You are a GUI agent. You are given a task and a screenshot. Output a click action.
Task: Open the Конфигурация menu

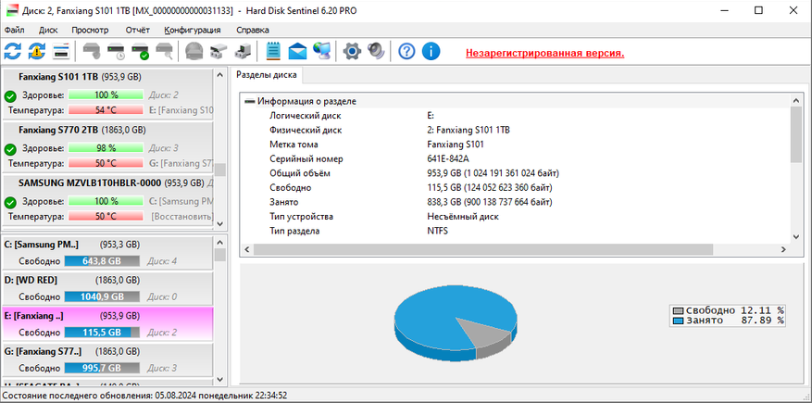[x=193, y=30]
